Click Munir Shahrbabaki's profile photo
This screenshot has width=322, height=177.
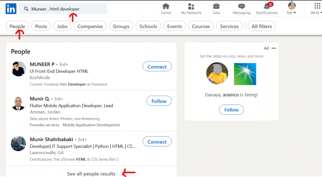pos(19,144)
